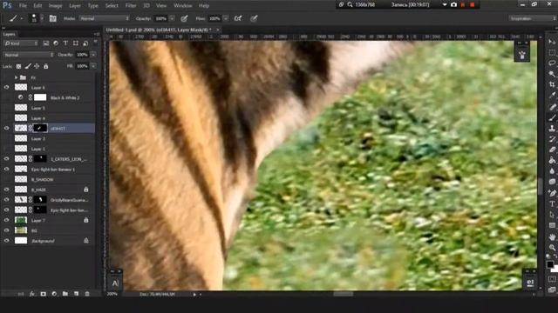The width and height of the screenshot is (558, 313).
Task: Select the Hand tool
Action: pos(552,236)
